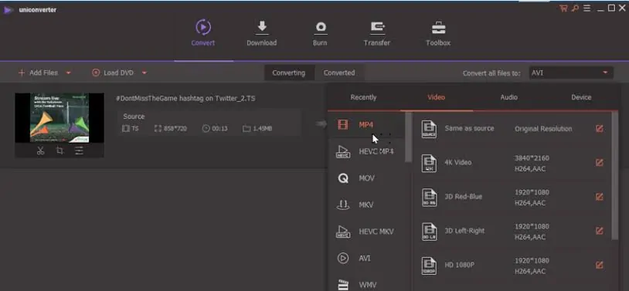This screenshot has height=291, width=629.
Task: Switch to the Audio tab
Action: pyautogui.click(x=508, y=97)
